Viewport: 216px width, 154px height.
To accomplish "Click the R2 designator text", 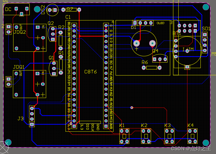I will click(61, 27).
